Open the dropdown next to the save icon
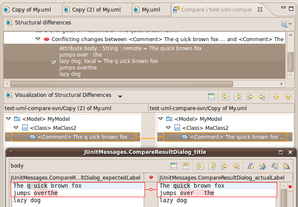The width and height of the screenshot is (298, 207). pyautogui.click(x=290, y=24)
